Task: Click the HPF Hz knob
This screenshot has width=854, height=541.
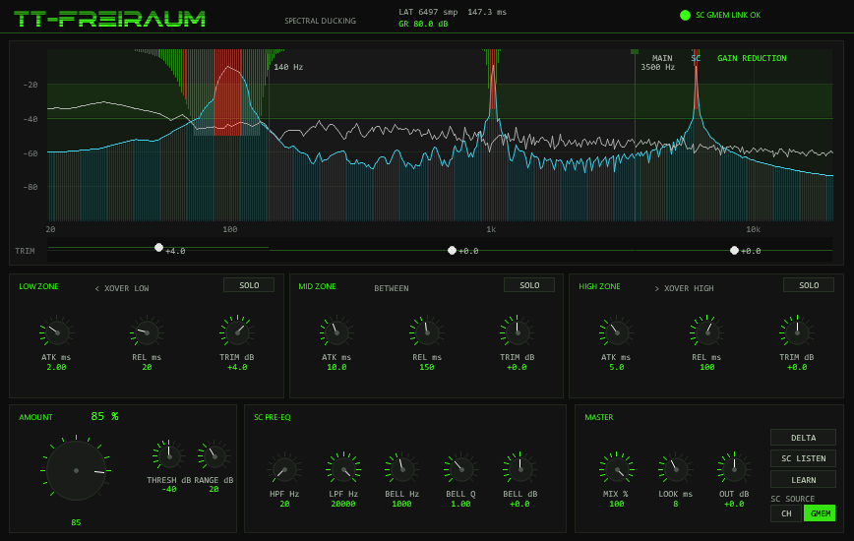Action: tap(284, 469)
